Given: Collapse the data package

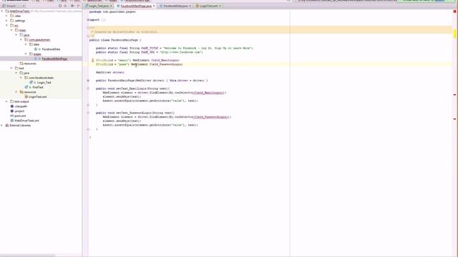Looking at the screenshot, I should [x=26, y=44].
